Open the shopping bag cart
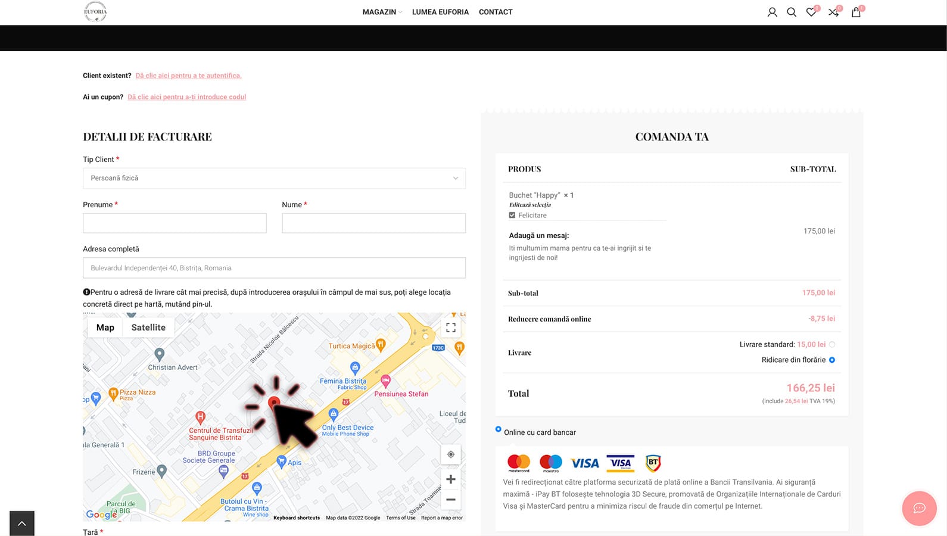Screen dimensions: 947x536 click(856, 12)
